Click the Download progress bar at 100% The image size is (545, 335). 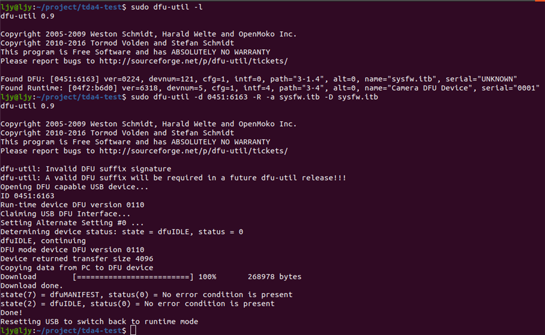(x=133, y=277)
